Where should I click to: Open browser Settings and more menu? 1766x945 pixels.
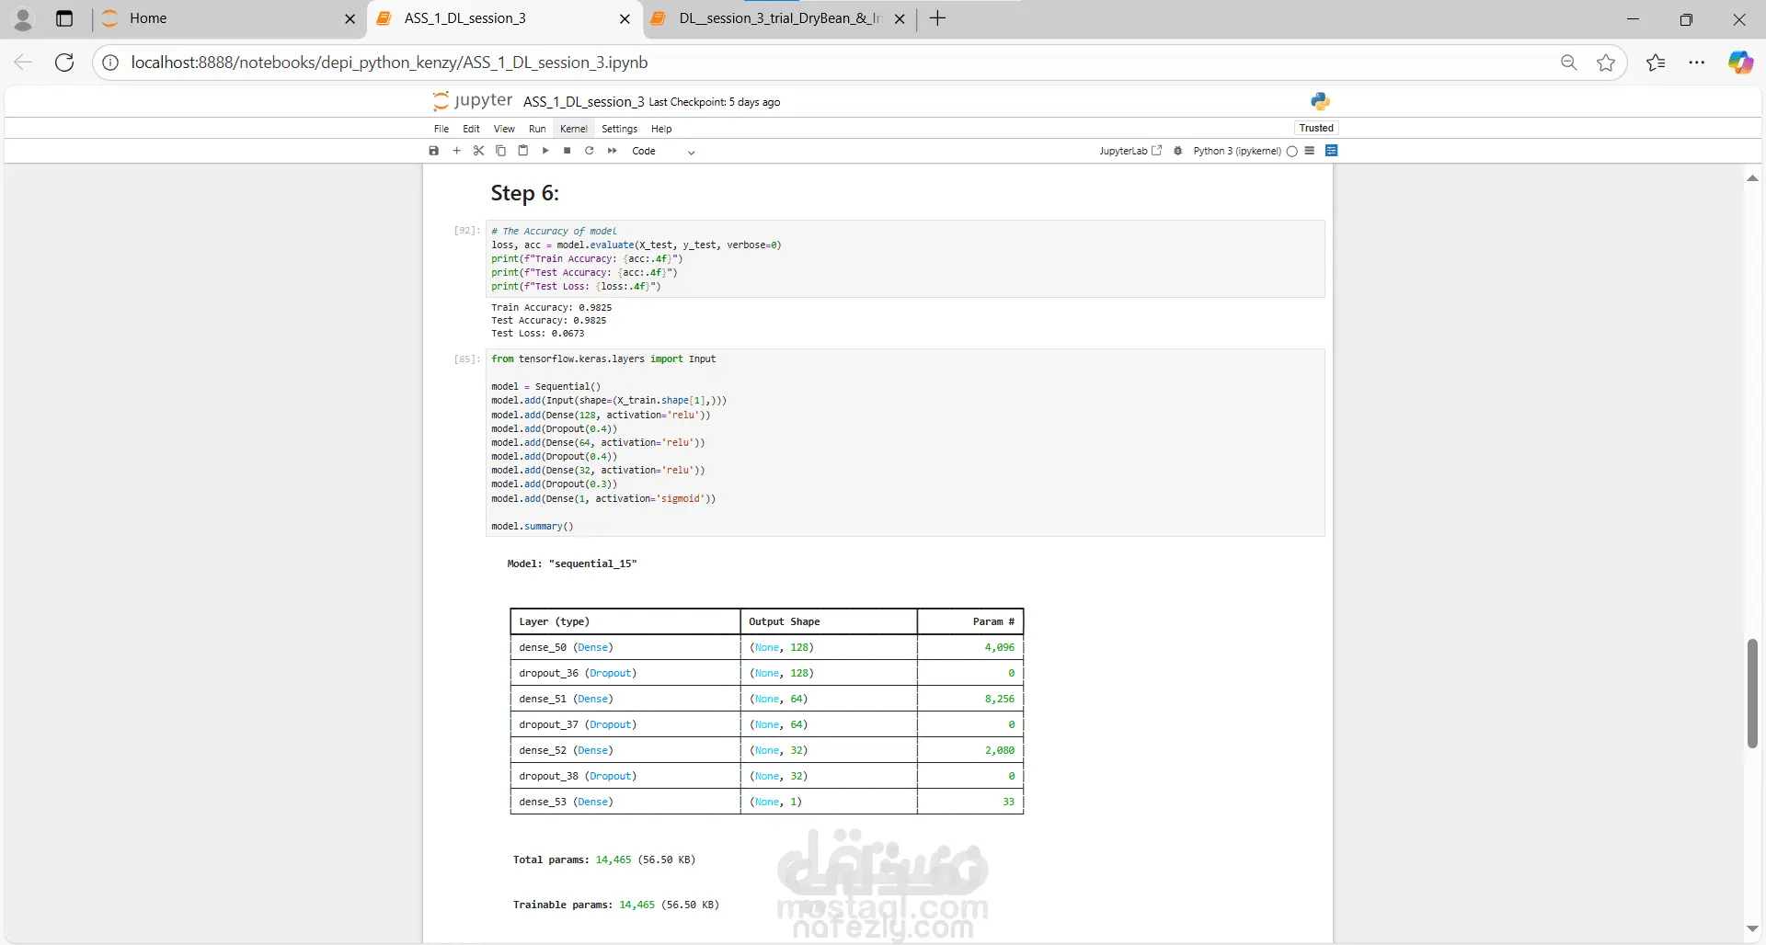(1697, 63)
